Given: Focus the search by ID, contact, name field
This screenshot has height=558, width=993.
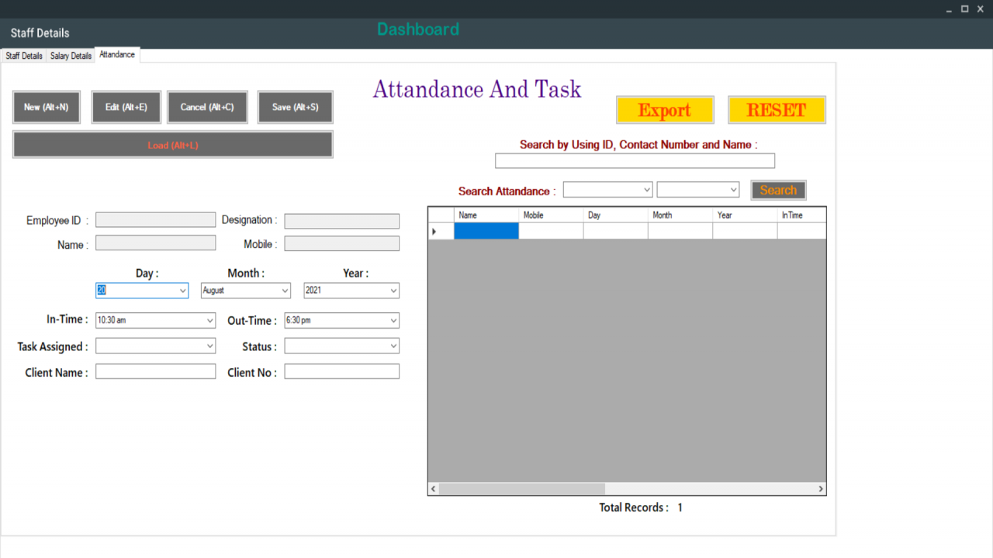Looking at the screenshot, I should pyautogui.click(x=635, y=160).
